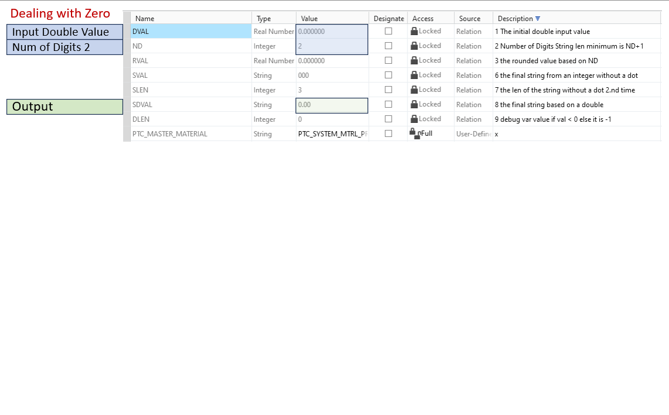Click the padlock icon for SVAL access
Screen dimensions: 669x415
coord(413,75)
